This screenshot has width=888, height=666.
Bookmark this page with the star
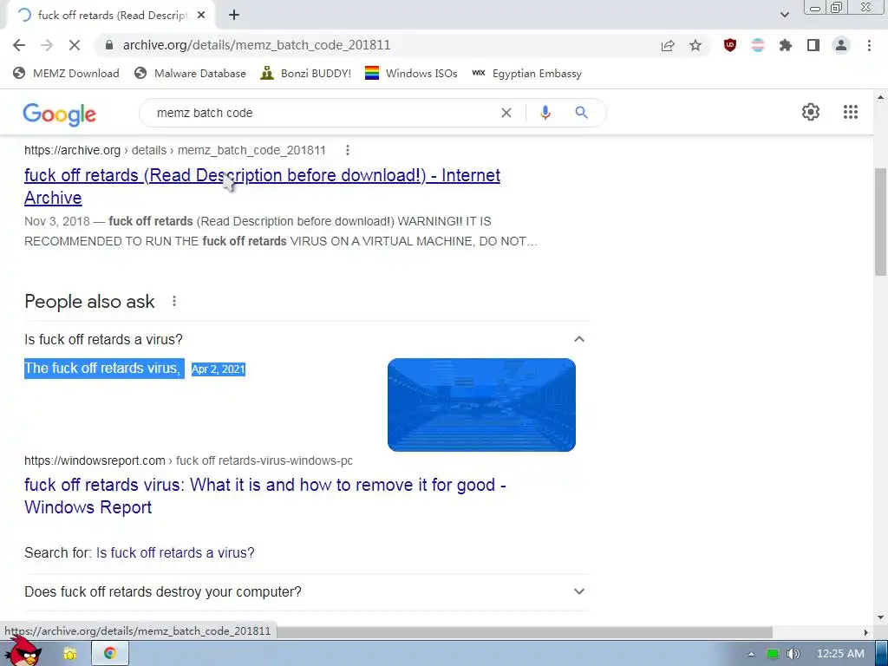695,45
